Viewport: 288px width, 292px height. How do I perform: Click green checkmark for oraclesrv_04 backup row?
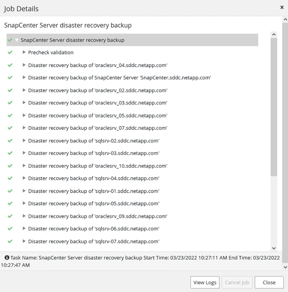pyautogui.click(x=10, y=65)
